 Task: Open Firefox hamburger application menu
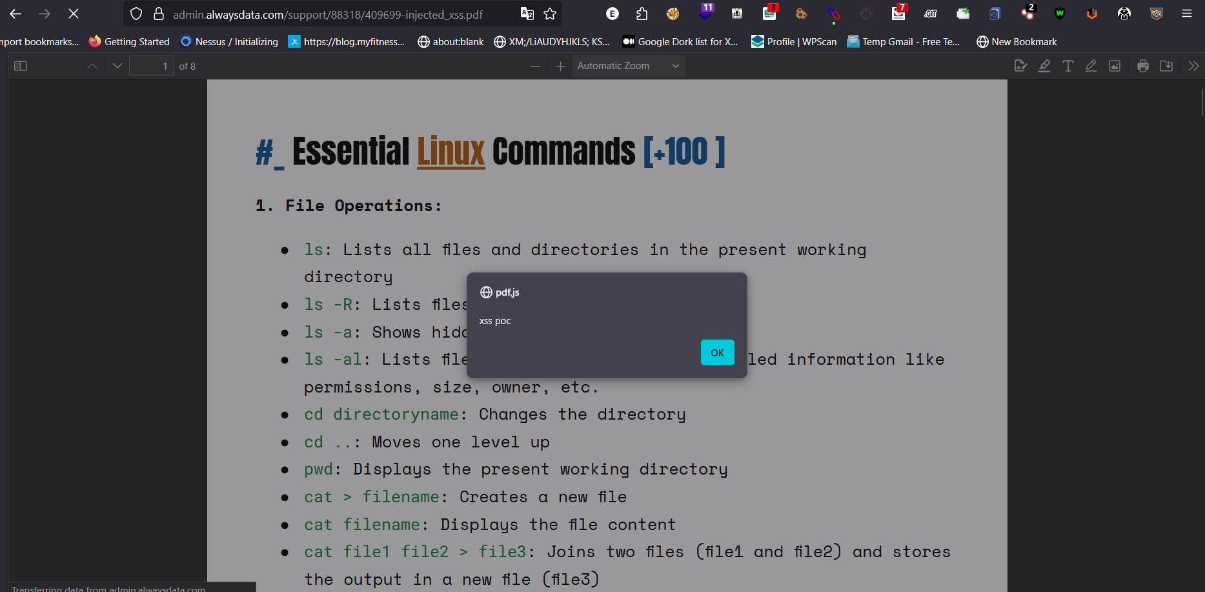pyautogui.click(x=1186, y=14)
